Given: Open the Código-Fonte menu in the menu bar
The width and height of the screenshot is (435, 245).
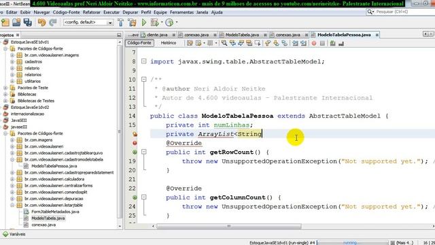Looking at the screenshot, I should click(x=66, y=12).
